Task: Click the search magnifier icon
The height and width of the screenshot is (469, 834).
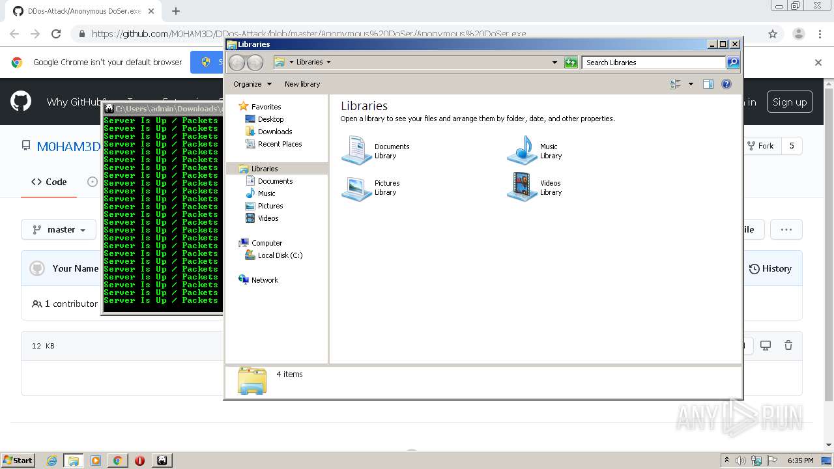Action: 733,63
